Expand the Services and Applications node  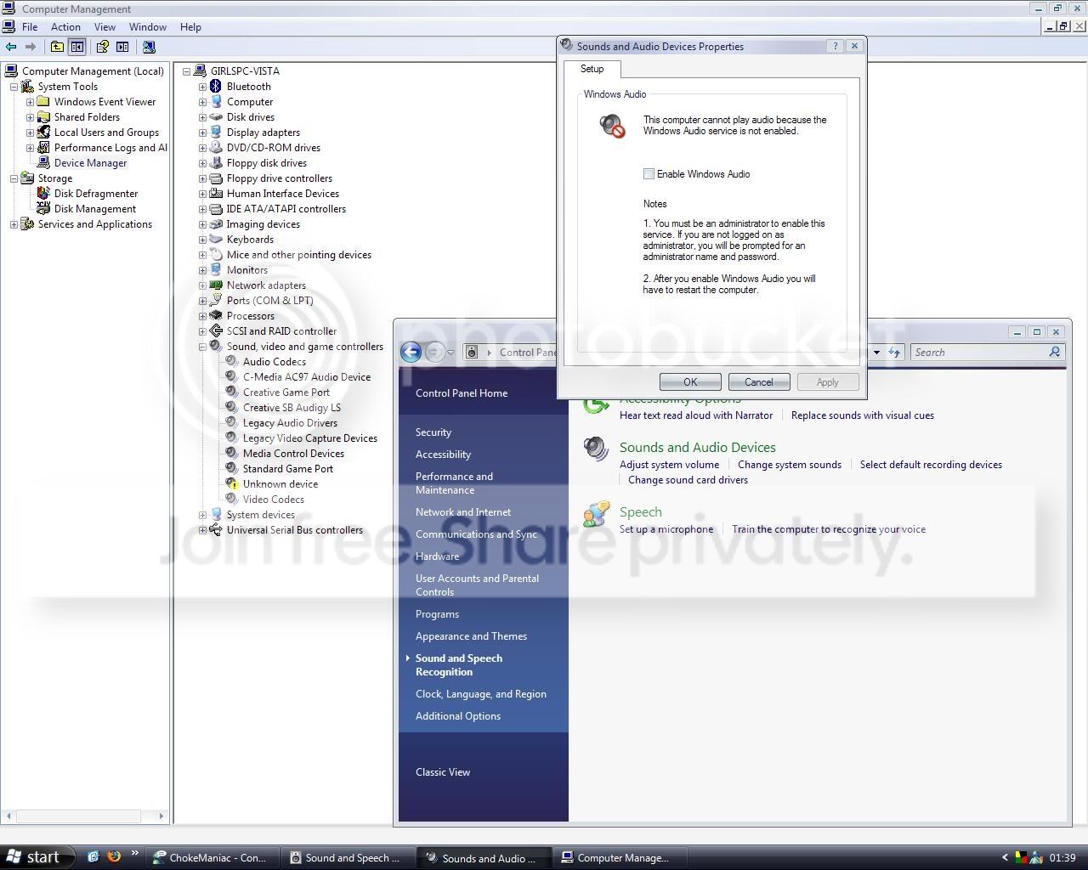[14, 224]
